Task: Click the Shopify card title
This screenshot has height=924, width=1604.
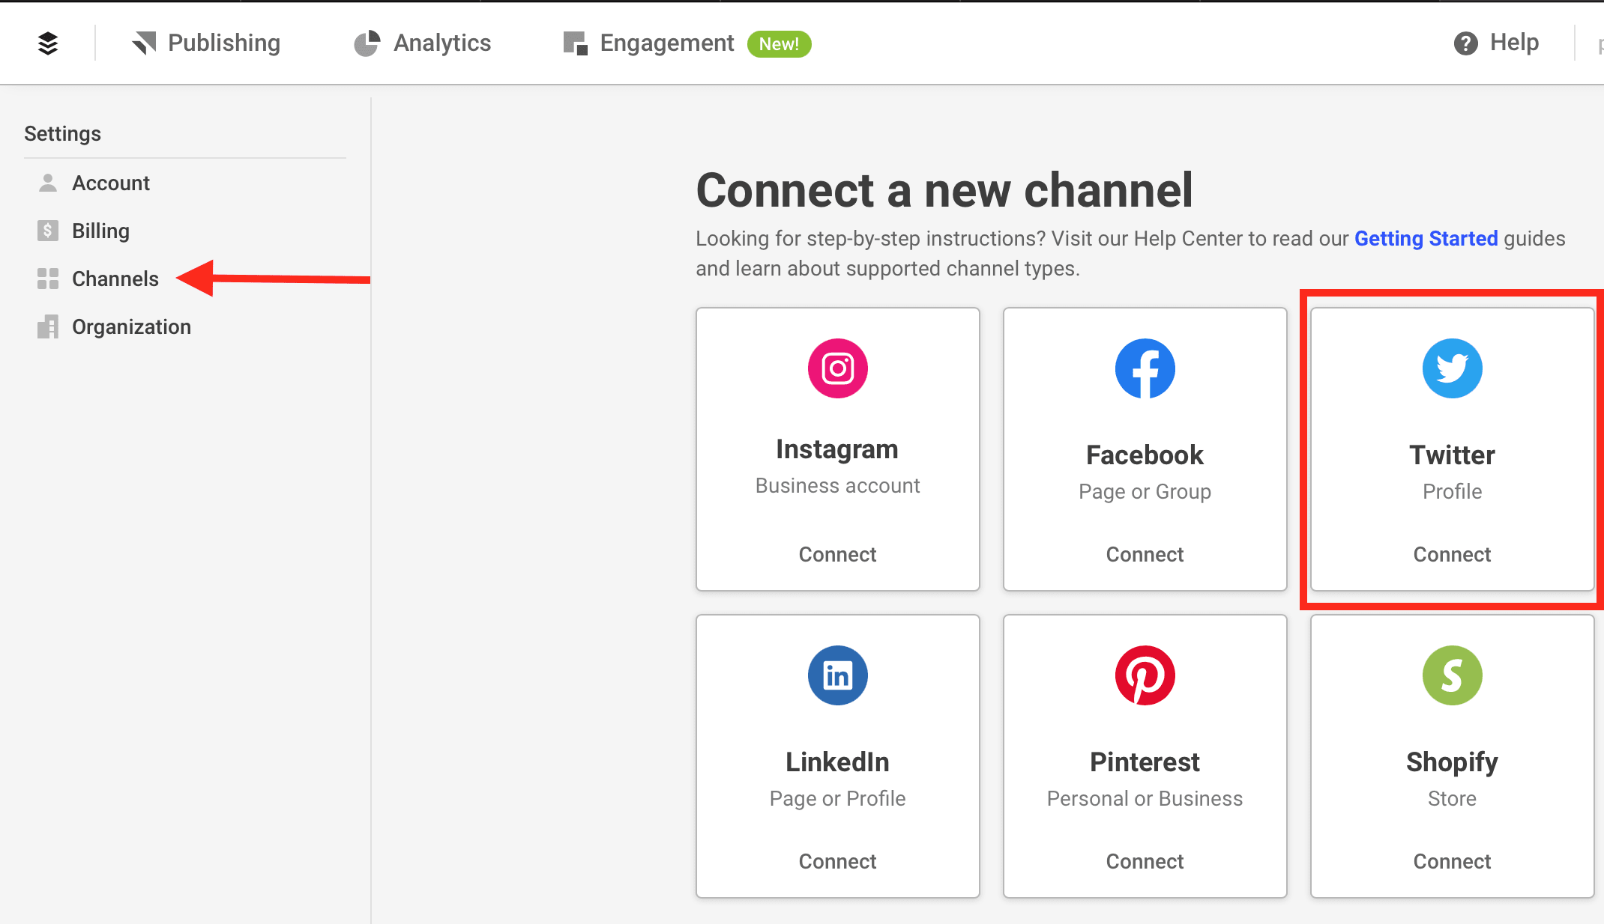Action: tap(1452, 762)
